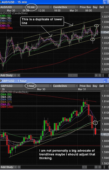Click the minus zoom button in AUD/USD chart
Viewport: 109px width, 170px height.
tap(100, 75)
